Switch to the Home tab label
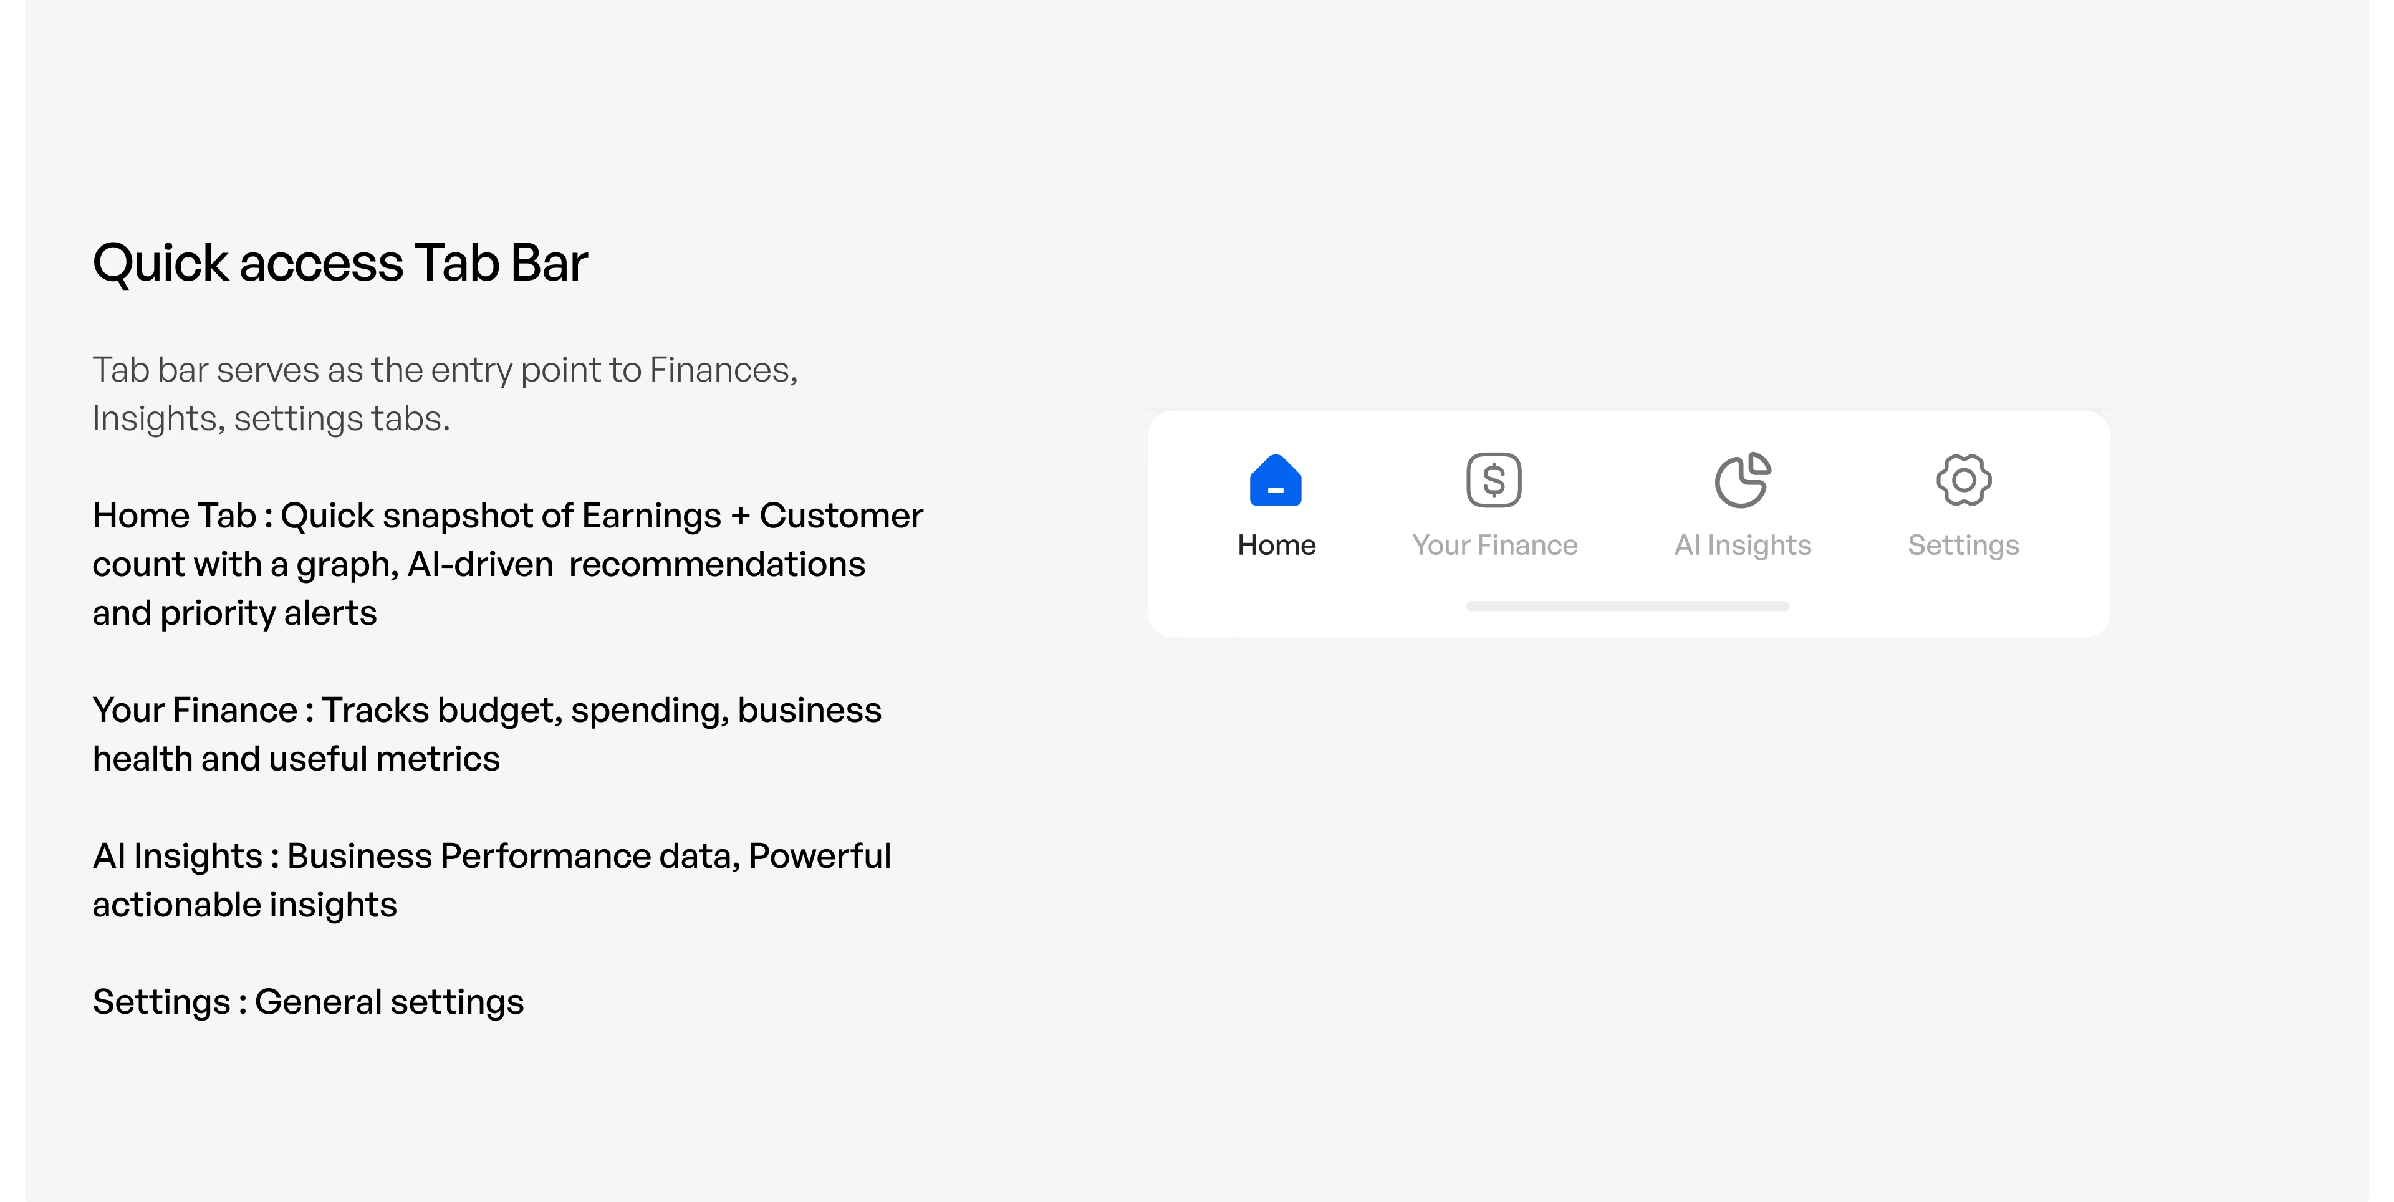This screenshot has width=2394, height=1202. tap(1276, 545)
